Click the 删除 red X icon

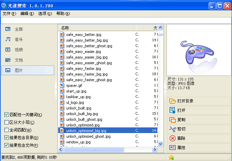click(172, 138)
